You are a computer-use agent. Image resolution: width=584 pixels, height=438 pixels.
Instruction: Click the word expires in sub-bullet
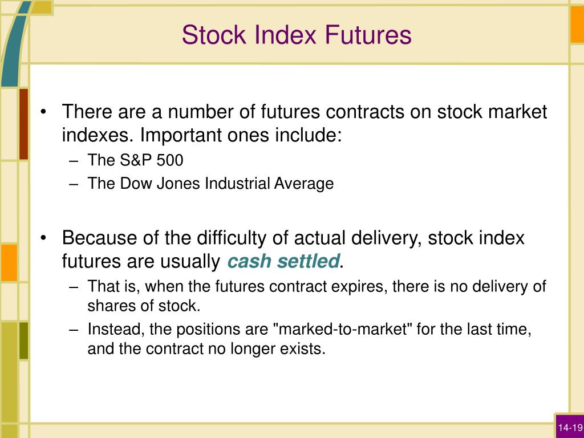tap(359, 287)
